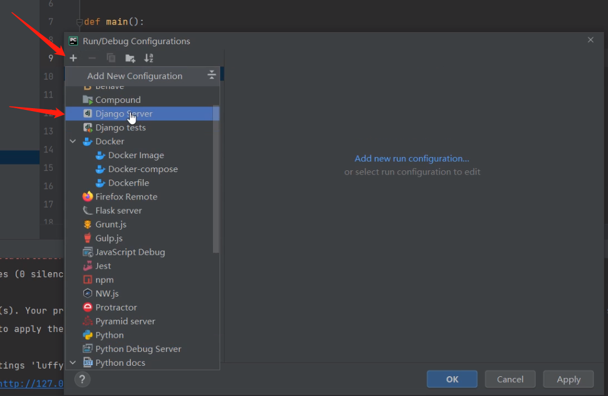Click the configuration list scrollbar
Viewport: 608px width, 396px height.
coord(216,179)
